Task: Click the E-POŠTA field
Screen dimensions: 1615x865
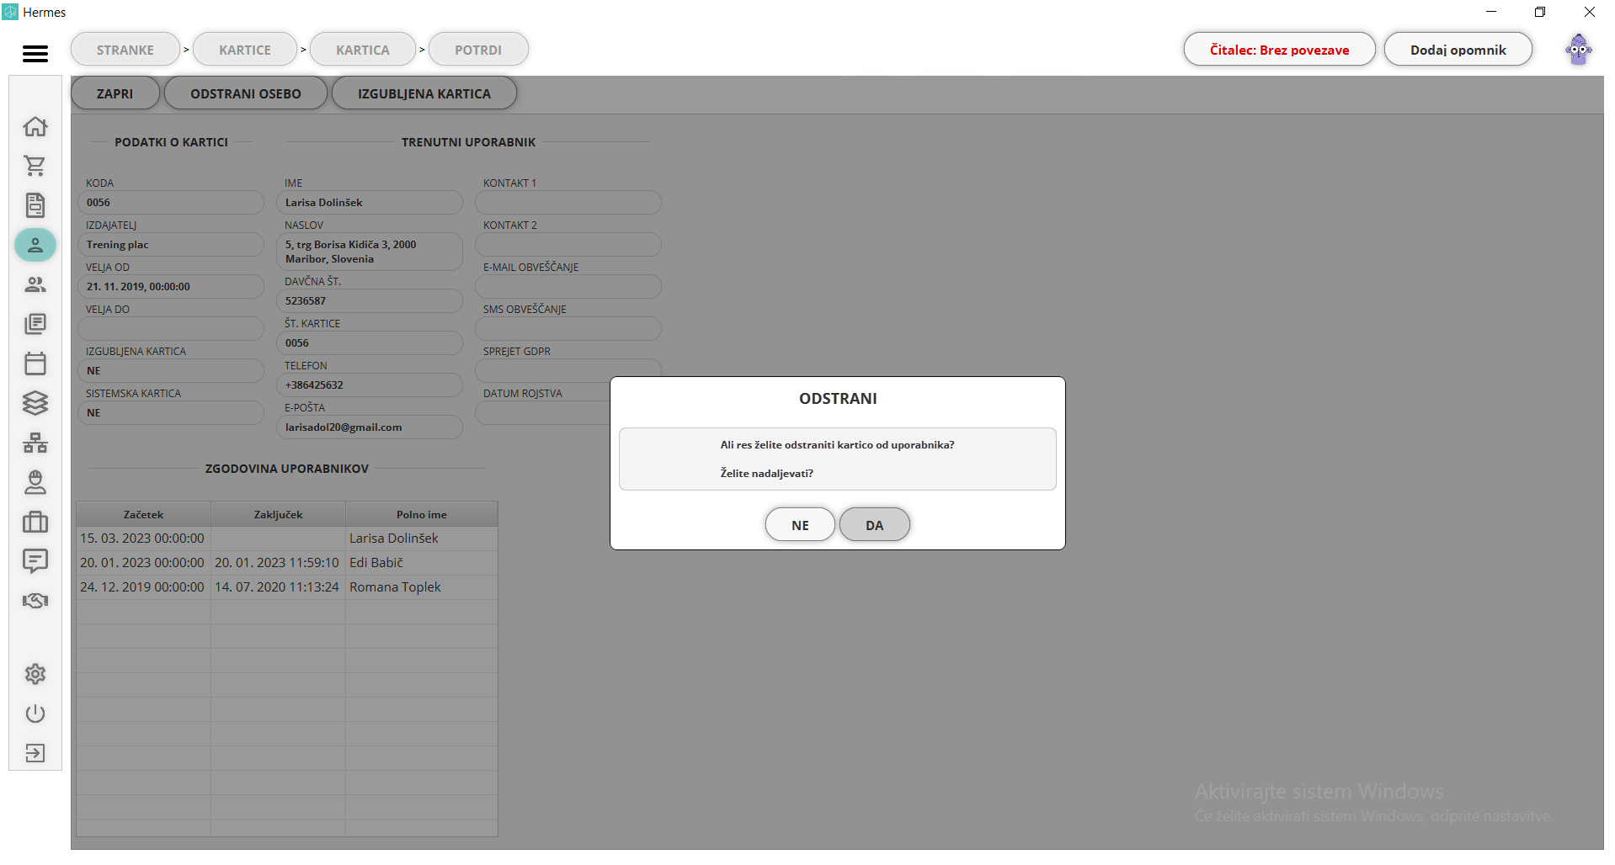Action: tap(370, 427)
